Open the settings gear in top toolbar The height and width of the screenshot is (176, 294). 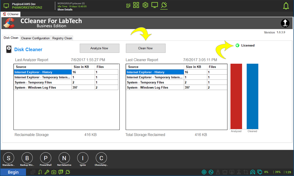[x=145, y=5]
